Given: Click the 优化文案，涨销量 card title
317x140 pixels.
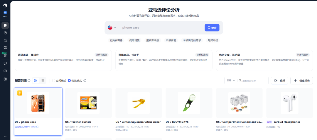Looking at the screenshot, I should click(230, 55).
